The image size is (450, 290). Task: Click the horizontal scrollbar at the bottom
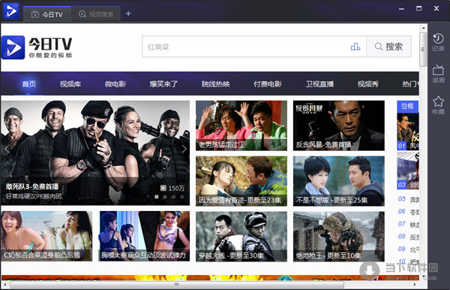click(x=177, y=285)
